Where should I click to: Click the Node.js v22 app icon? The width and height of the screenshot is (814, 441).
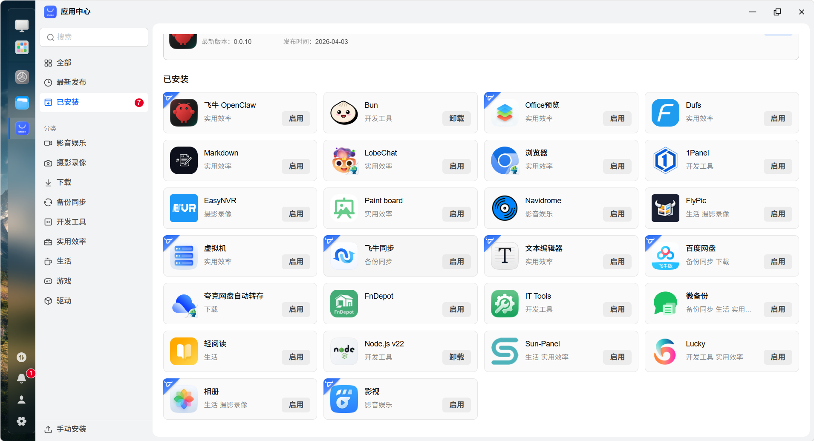[x=344, y=351]
